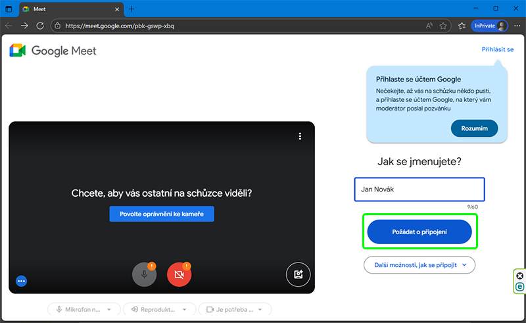
Task: Click the read aloud icon in address bar
Action: (x=429, y=26)
